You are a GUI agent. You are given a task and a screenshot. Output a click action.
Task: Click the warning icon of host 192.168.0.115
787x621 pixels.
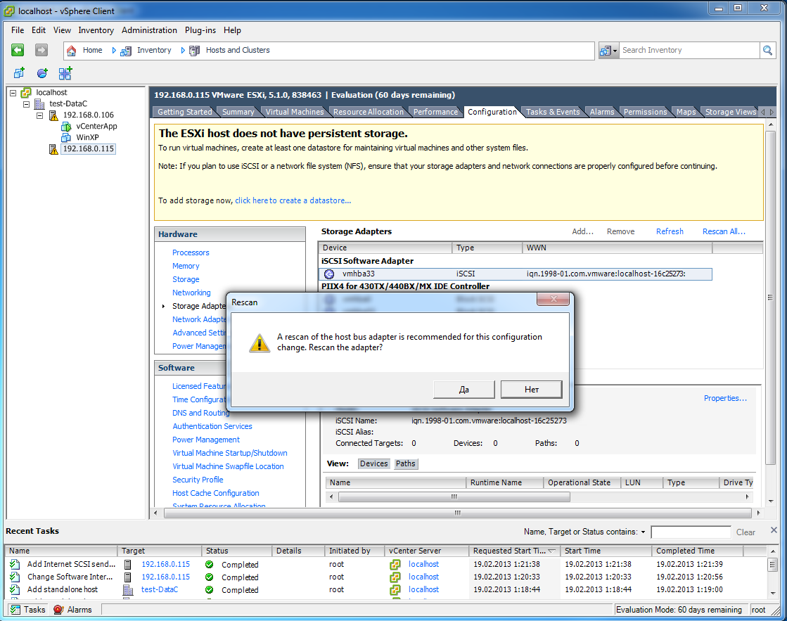coord(53,149)
